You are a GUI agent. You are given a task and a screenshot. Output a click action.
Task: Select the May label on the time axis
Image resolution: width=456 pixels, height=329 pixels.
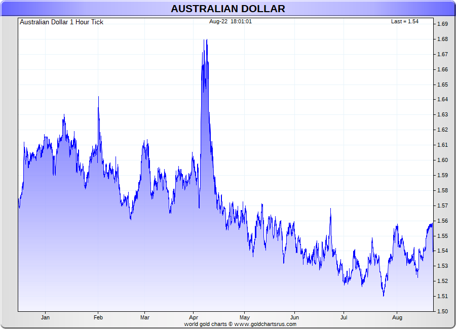[245, 318]
